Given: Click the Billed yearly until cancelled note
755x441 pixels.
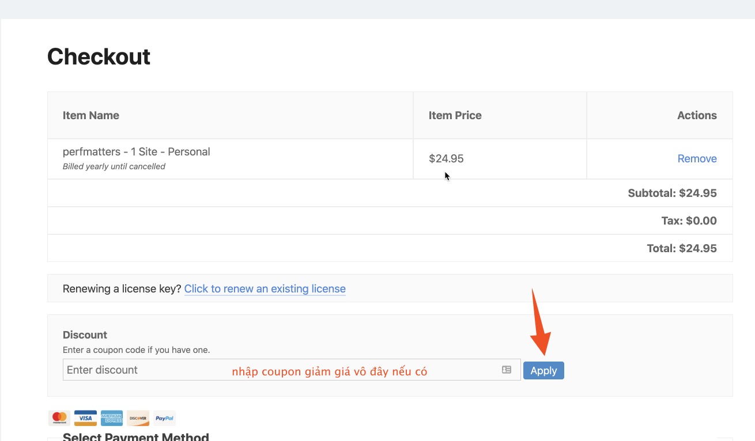Looking at the screenshot, I should click(114, 167).
